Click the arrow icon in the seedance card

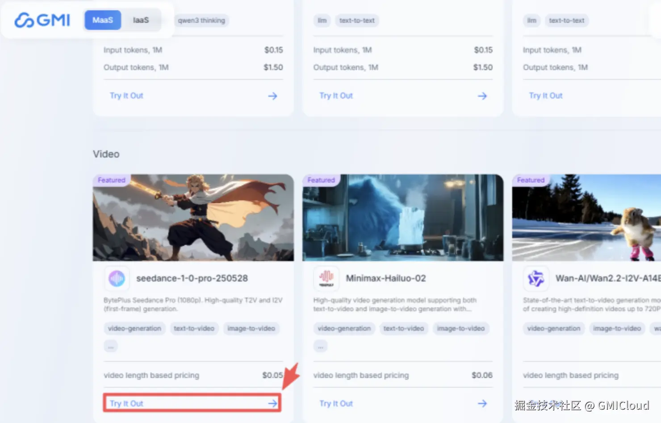coord(272,403)
